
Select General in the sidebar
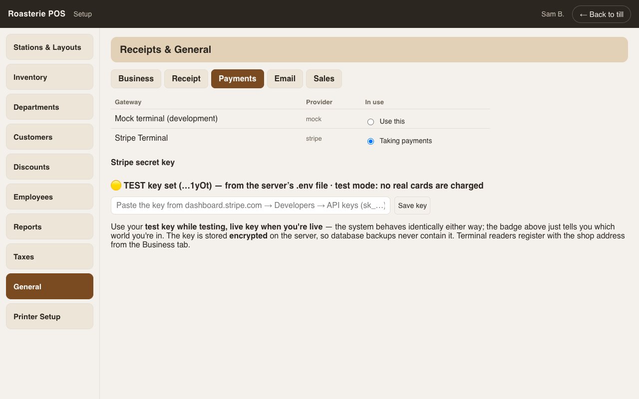coord(49,286)
